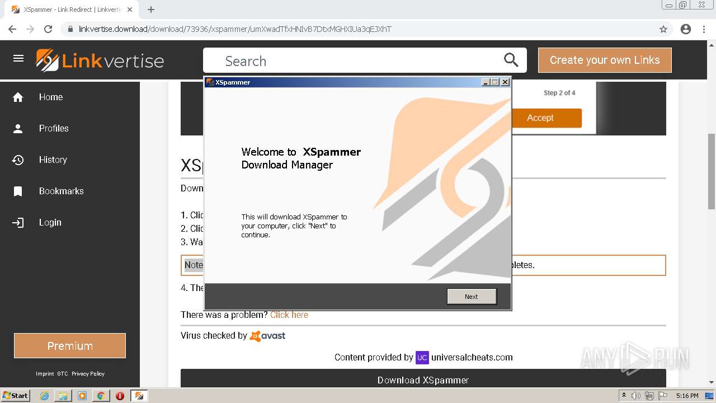
Task: Click the network tray icon
Action: pos(649,396)
